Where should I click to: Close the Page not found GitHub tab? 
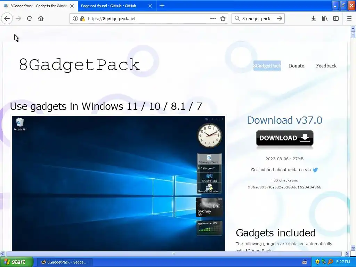pos(150,6)
